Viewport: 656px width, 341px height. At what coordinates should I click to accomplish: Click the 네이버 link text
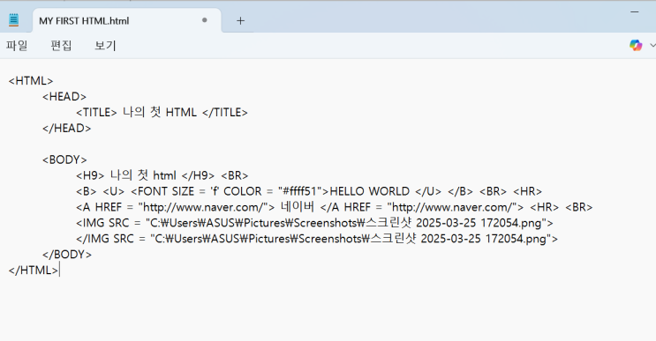tap(297, 207)
